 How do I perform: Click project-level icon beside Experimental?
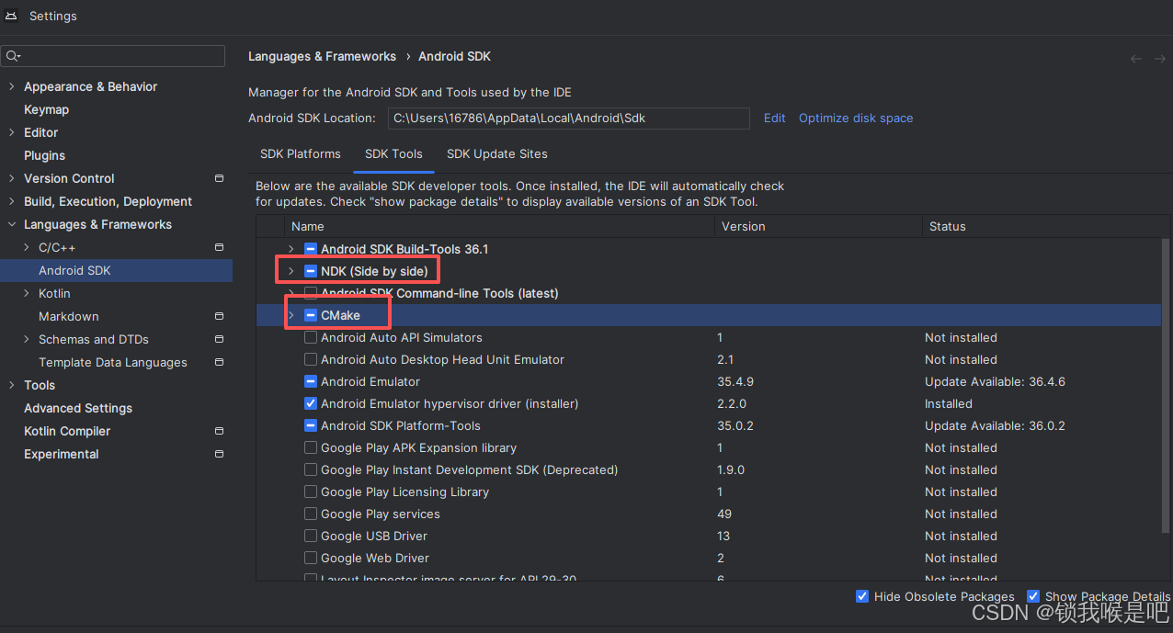tap(219, 454)
